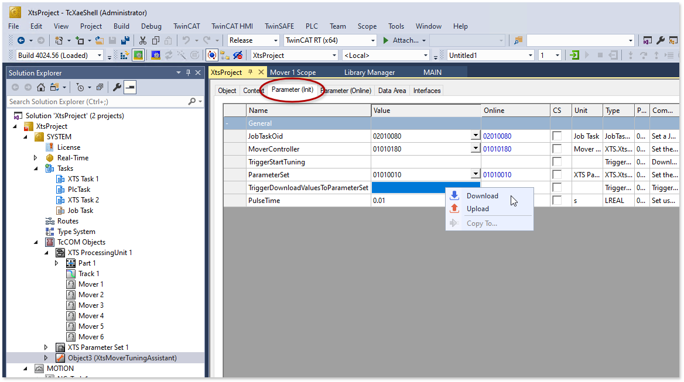Click the online value 02010080 link

(x=497, y=136)
